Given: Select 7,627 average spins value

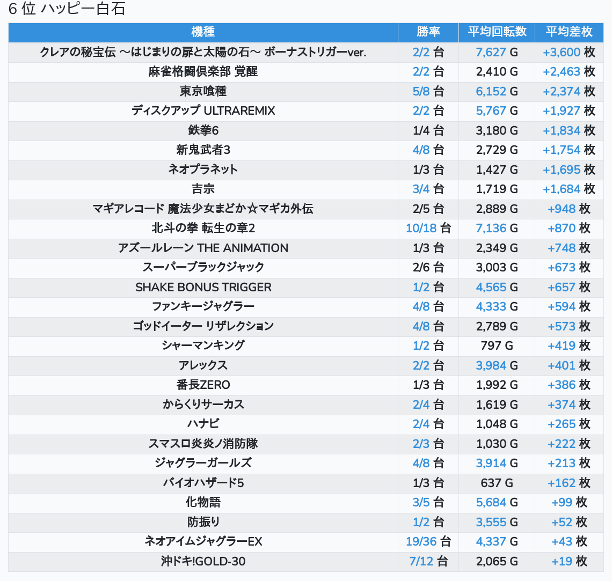Looking at the screenshot, I should pyautogui.click(x=491, y=53).
